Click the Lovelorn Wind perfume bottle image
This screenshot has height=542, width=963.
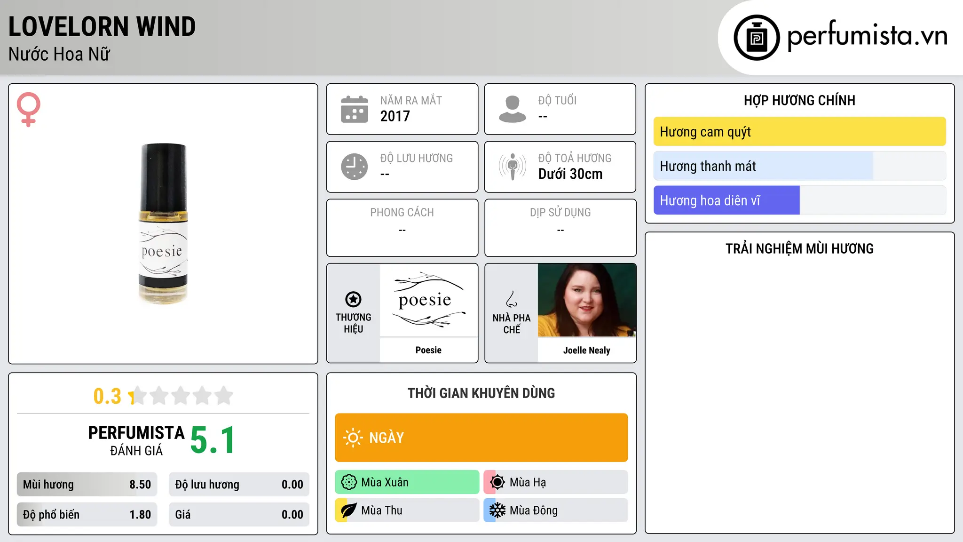(163, 223)
